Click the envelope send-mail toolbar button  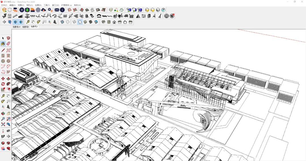click(x=57, y=10)
